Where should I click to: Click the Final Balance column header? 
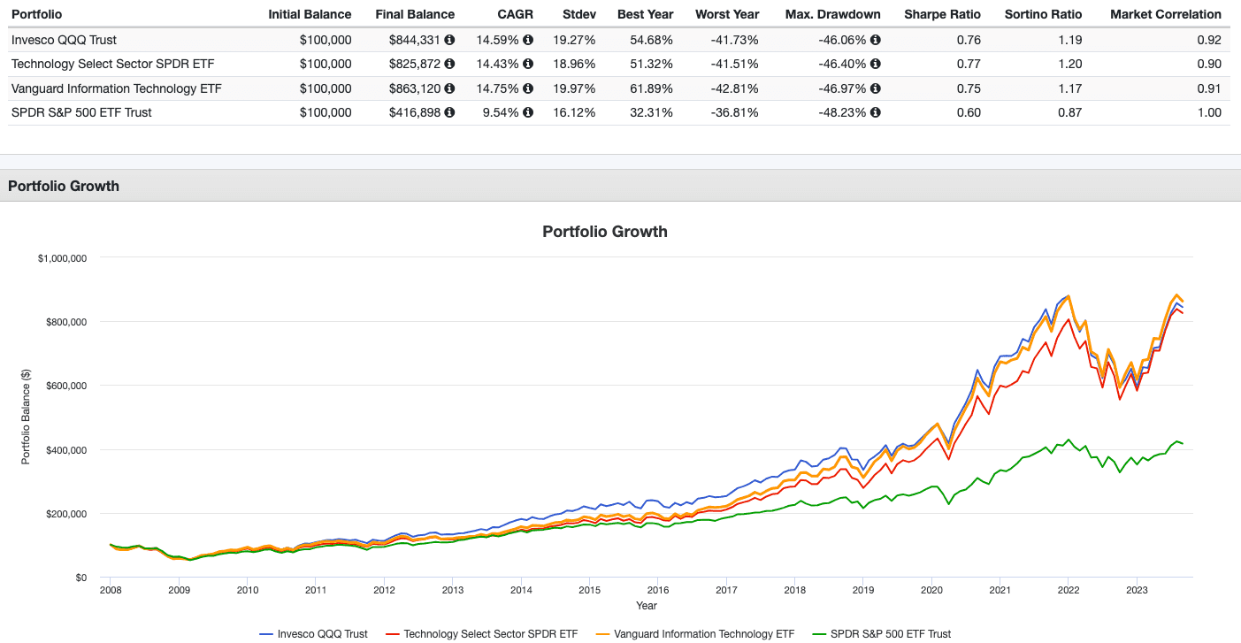[x=415, y=14]
